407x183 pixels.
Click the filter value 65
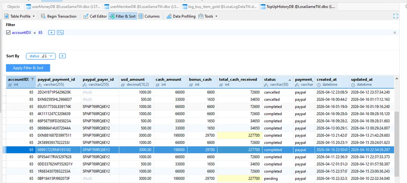pyautogui.click(x=40, y=33)
